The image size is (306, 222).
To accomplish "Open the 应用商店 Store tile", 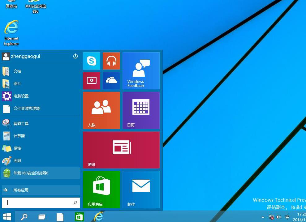I will click(101, 190).
